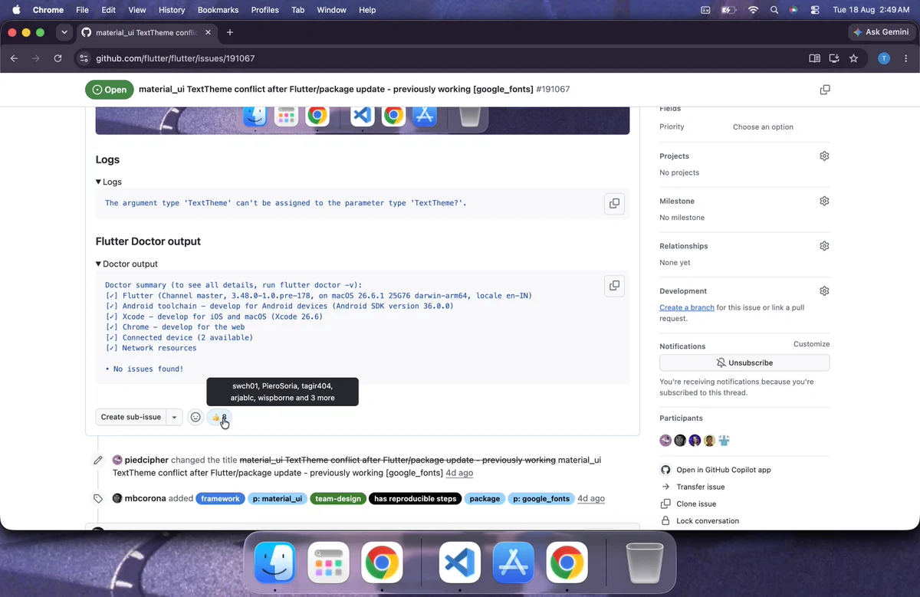The height and width of the screenshot is (597, 920).
Task: Open the Bookmarks menu
Action: click(218, 10)
